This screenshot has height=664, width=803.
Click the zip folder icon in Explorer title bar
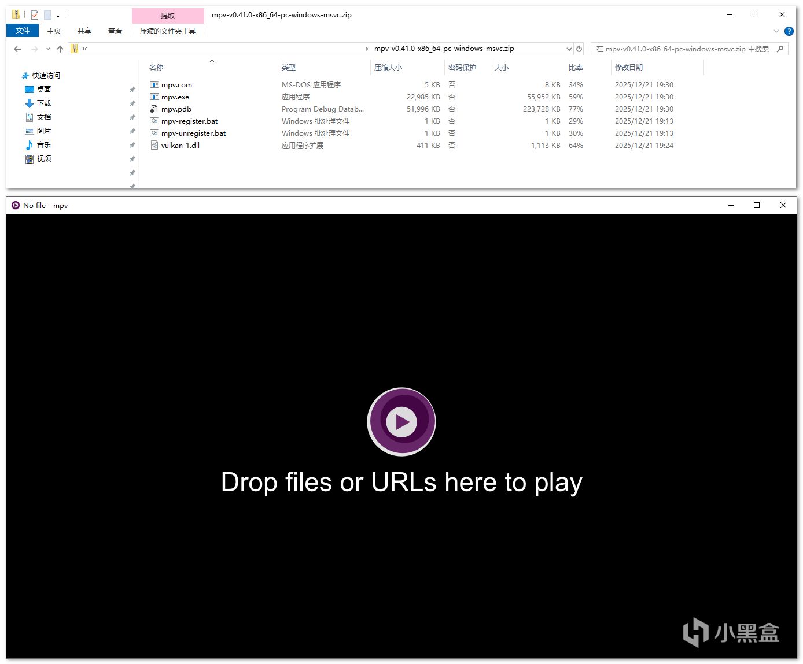tap(16, 14)
